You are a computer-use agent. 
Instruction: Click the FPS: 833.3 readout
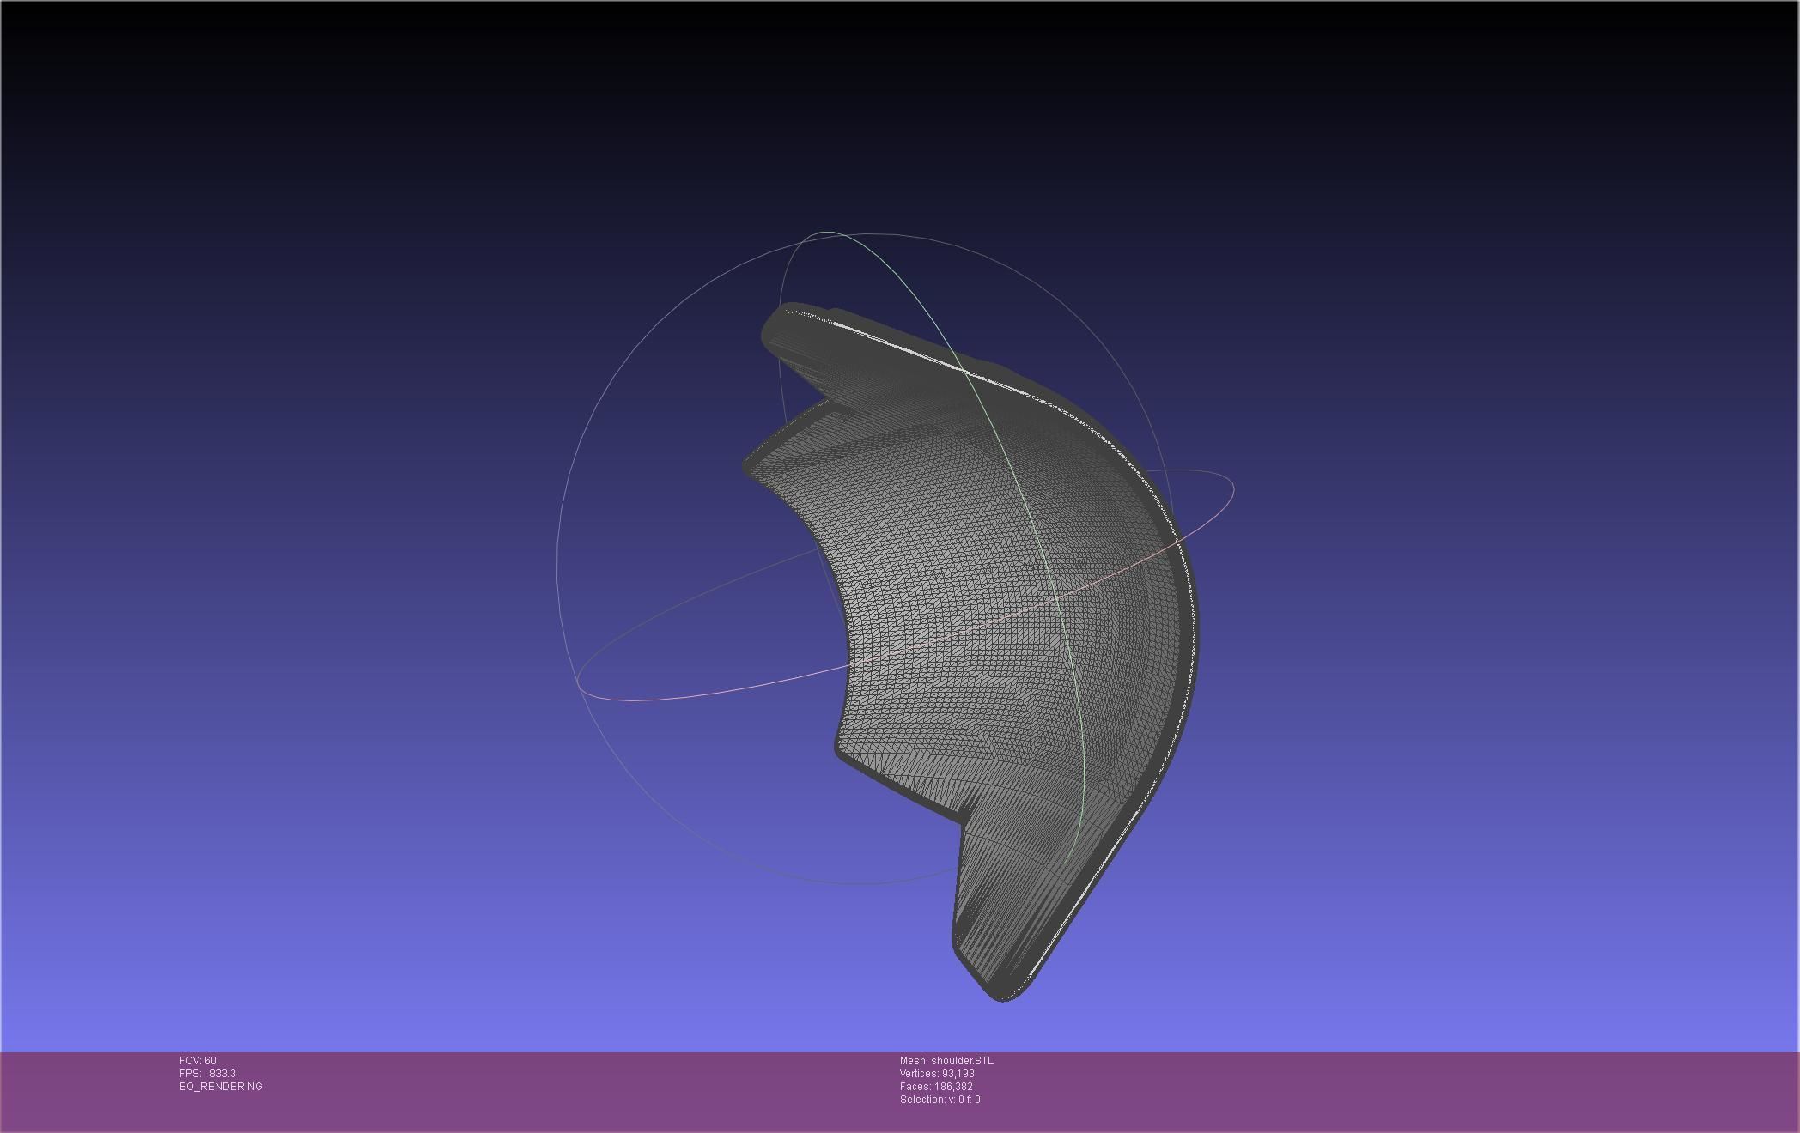click(208, 1074)
